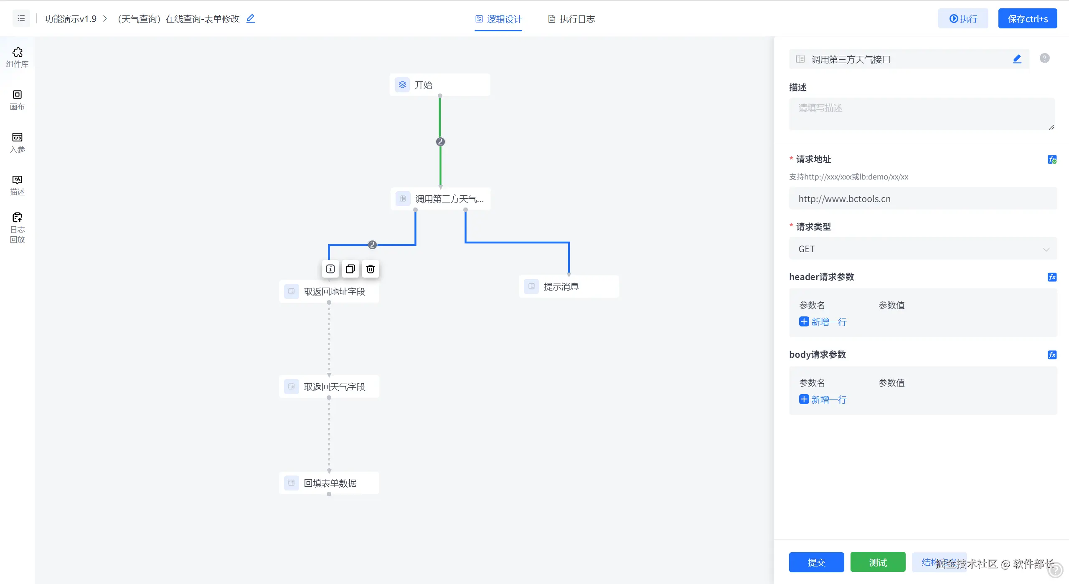The image size is (1069, 584).
Task: Toggle fx expression for body请求参数
Action: coord(1052,354)
